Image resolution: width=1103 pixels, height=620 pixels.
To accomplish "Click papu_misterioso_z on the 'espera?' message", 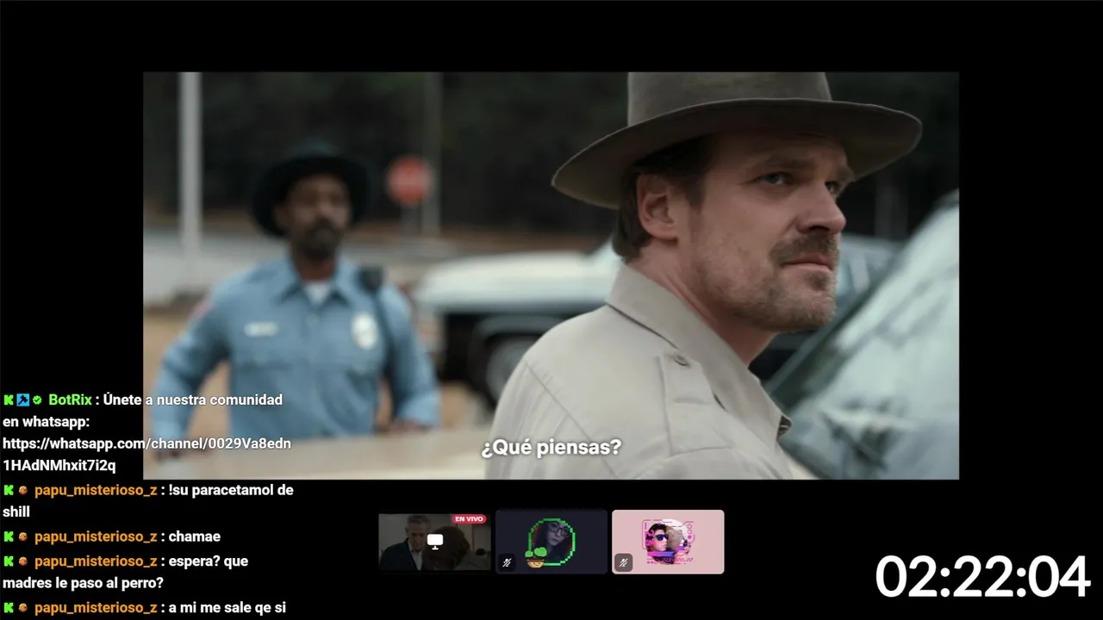I will tap(96, 561).
